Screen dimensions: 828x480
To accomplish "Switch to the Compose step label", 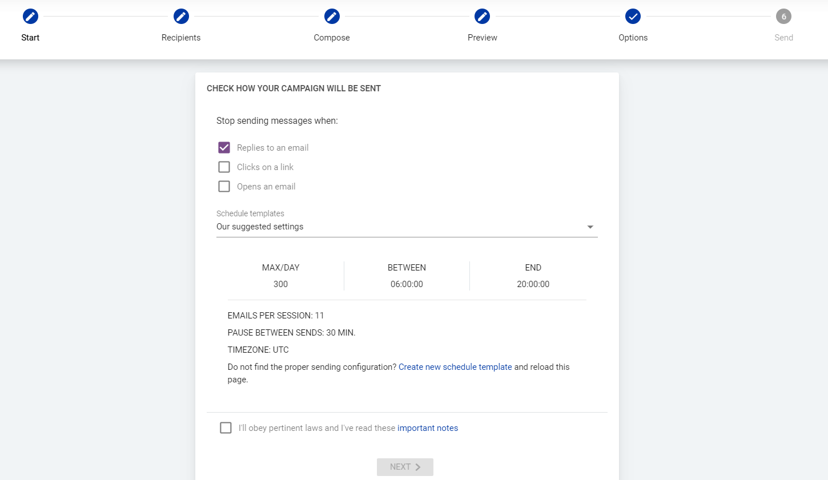I will point(332,38).
